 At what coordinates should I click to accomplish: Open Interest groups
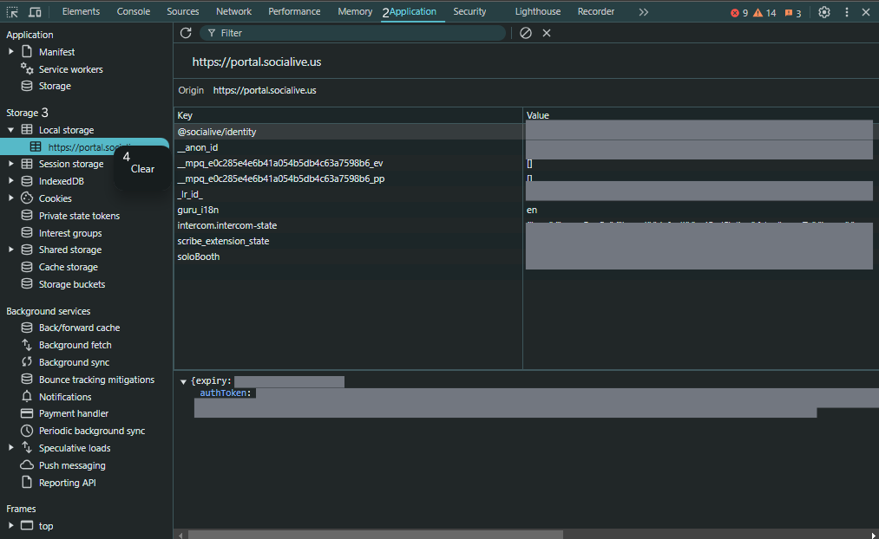coord(70,233)
